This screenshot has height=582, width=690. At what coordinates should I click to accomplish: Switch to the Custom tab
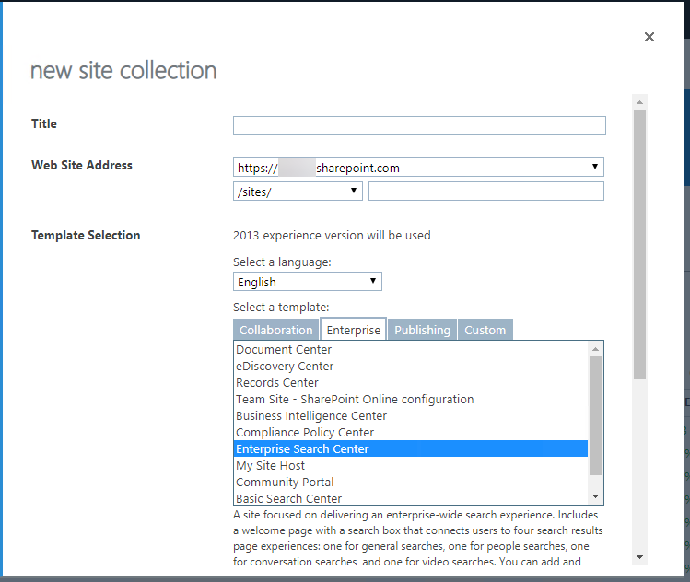[485, 330]
